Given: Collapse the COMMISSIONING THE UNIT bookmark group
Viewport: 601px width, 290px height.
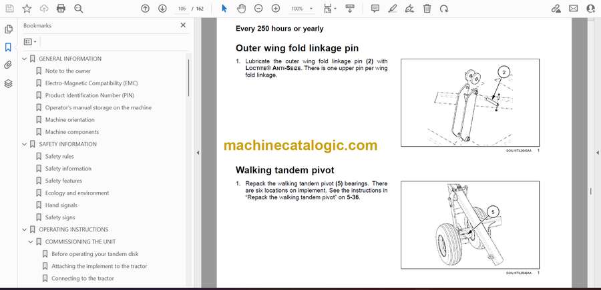Looking at the screenshot, I should [31, 242].
